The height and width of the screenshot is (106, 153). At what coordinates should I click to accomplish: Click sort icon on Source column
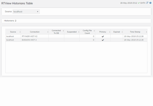pyautogui.click(x=20, y=32)
